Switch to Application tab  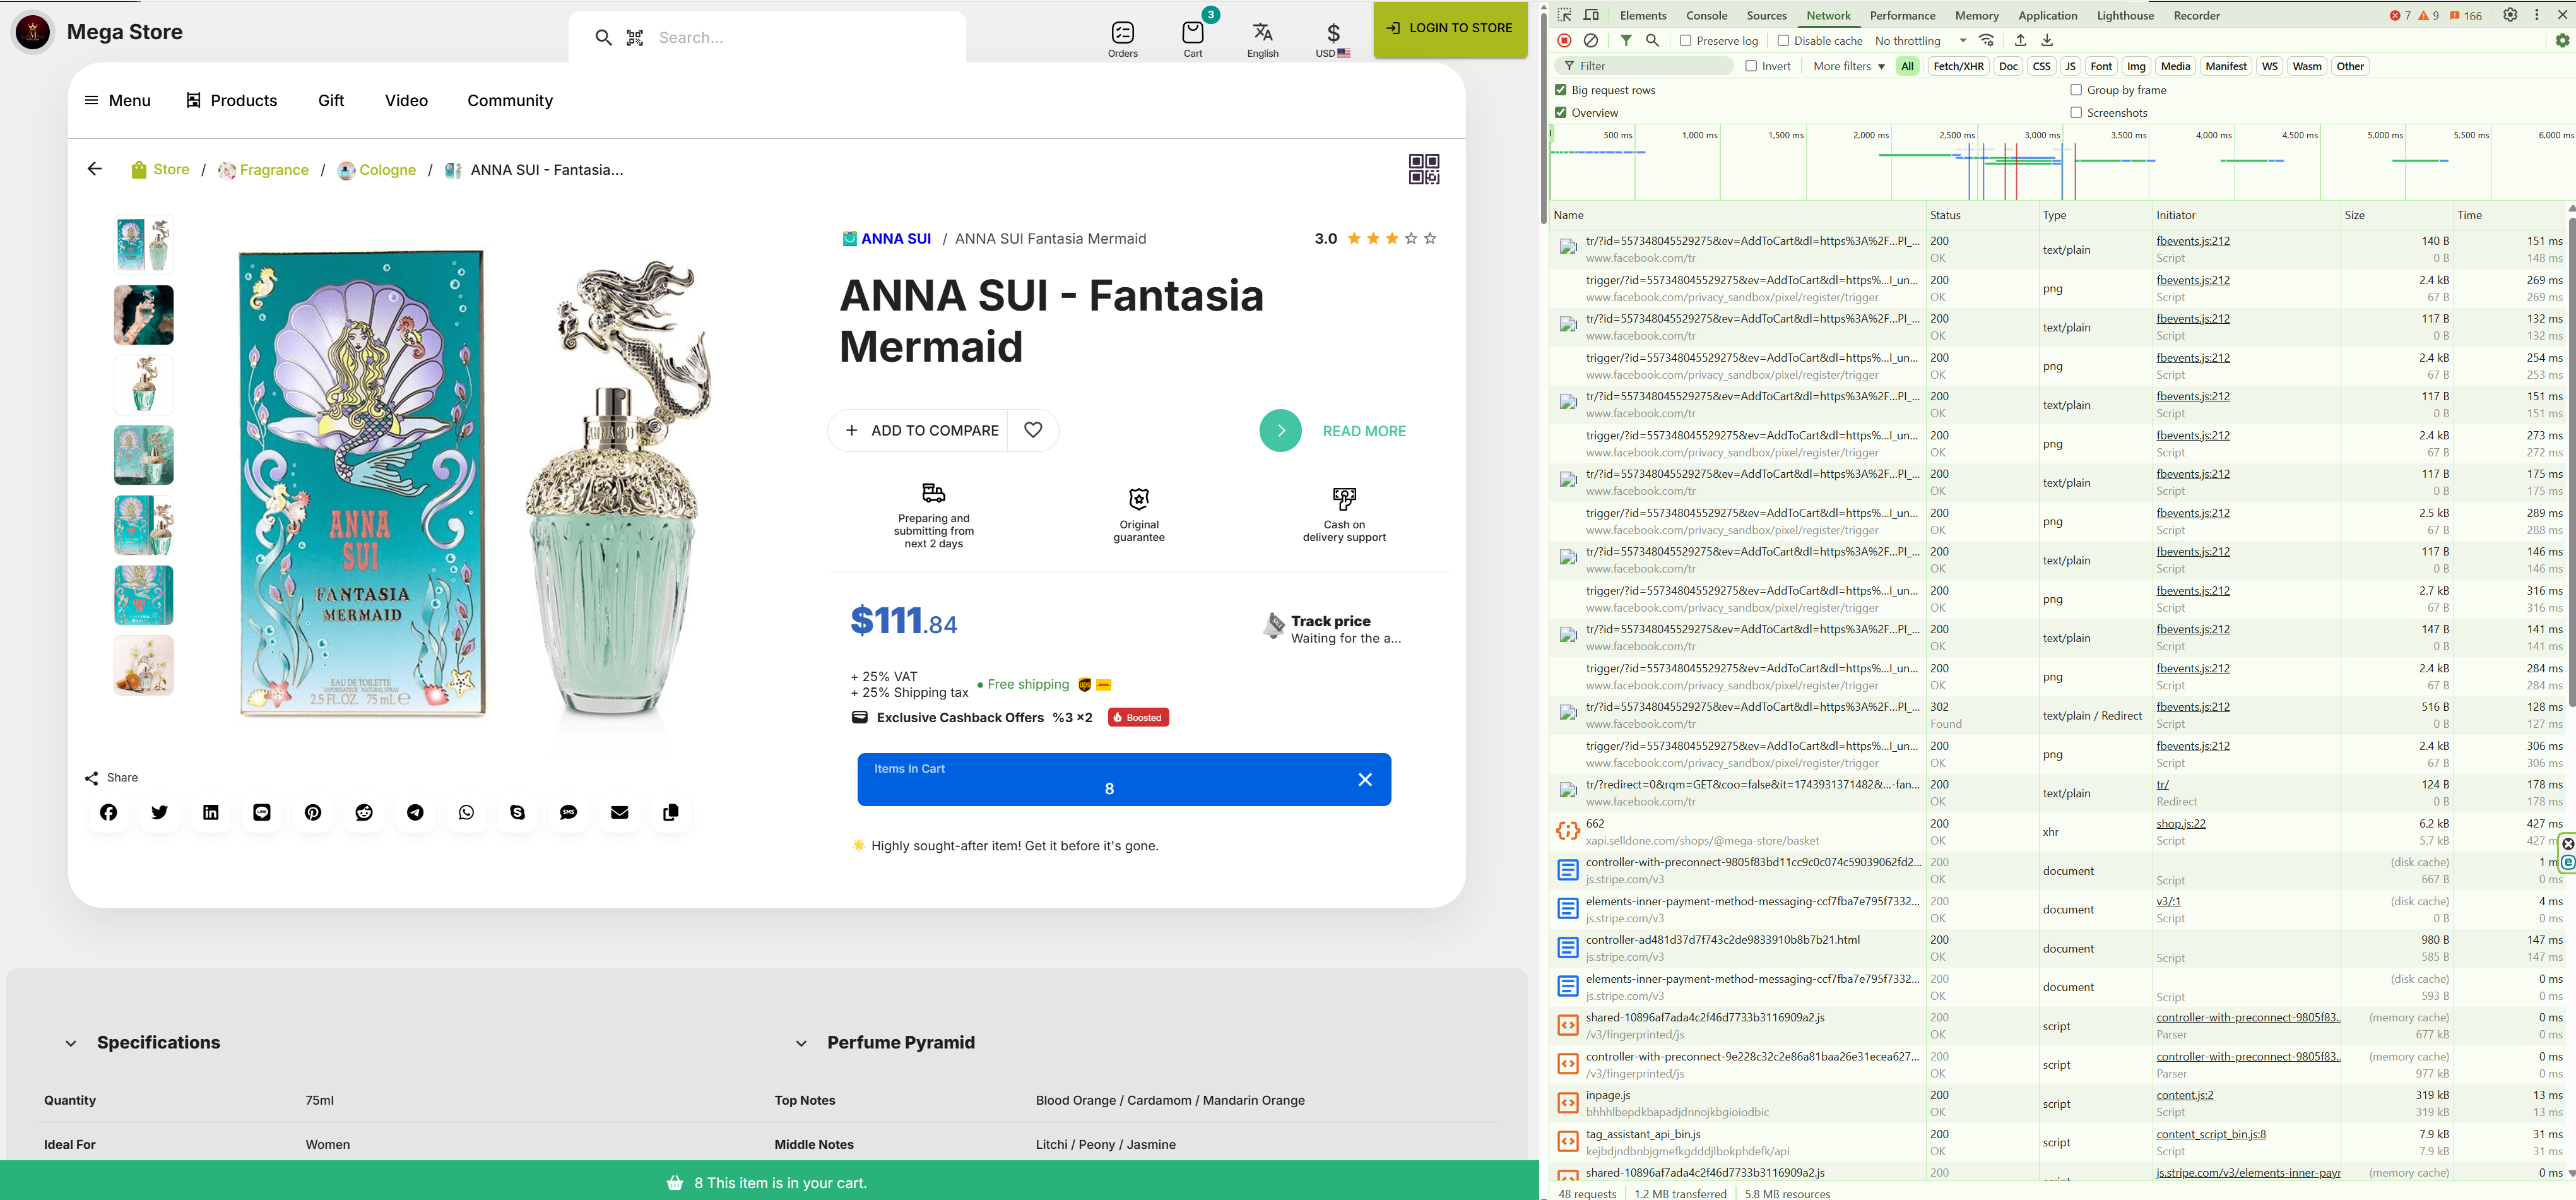point(2047,15)
